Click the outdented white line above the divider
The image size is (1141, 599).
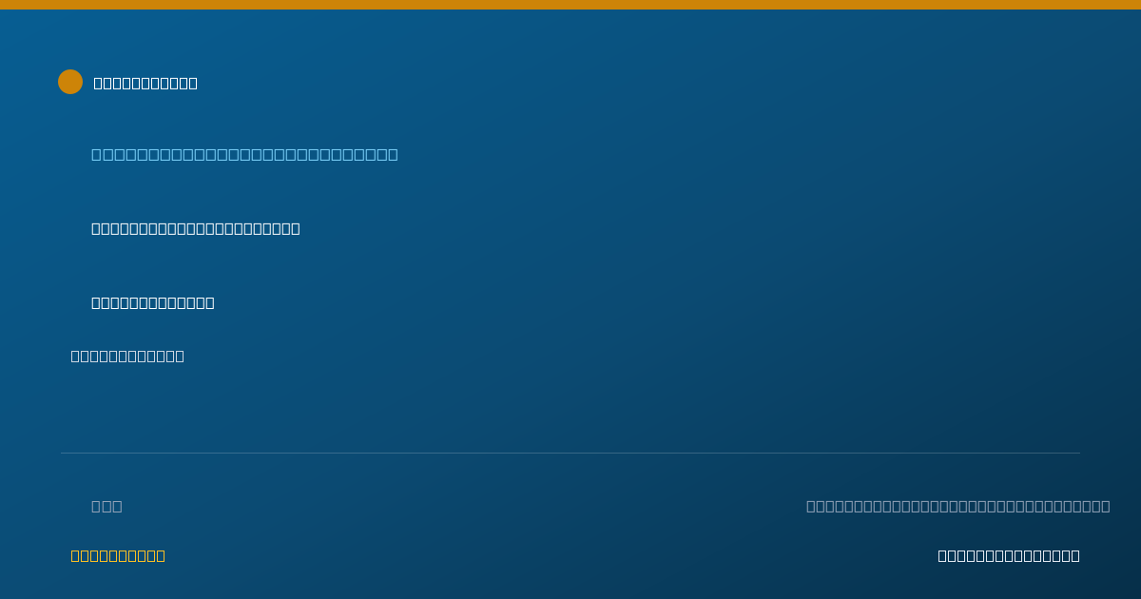[127, 356]
